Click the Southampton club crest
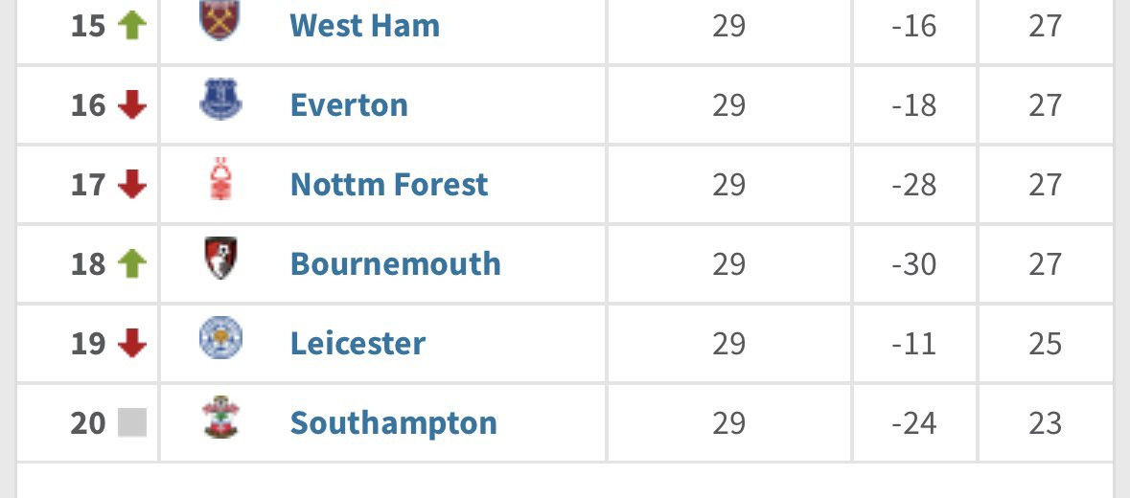This screenshot has height=498, width=1130. (x=220, y=417)
